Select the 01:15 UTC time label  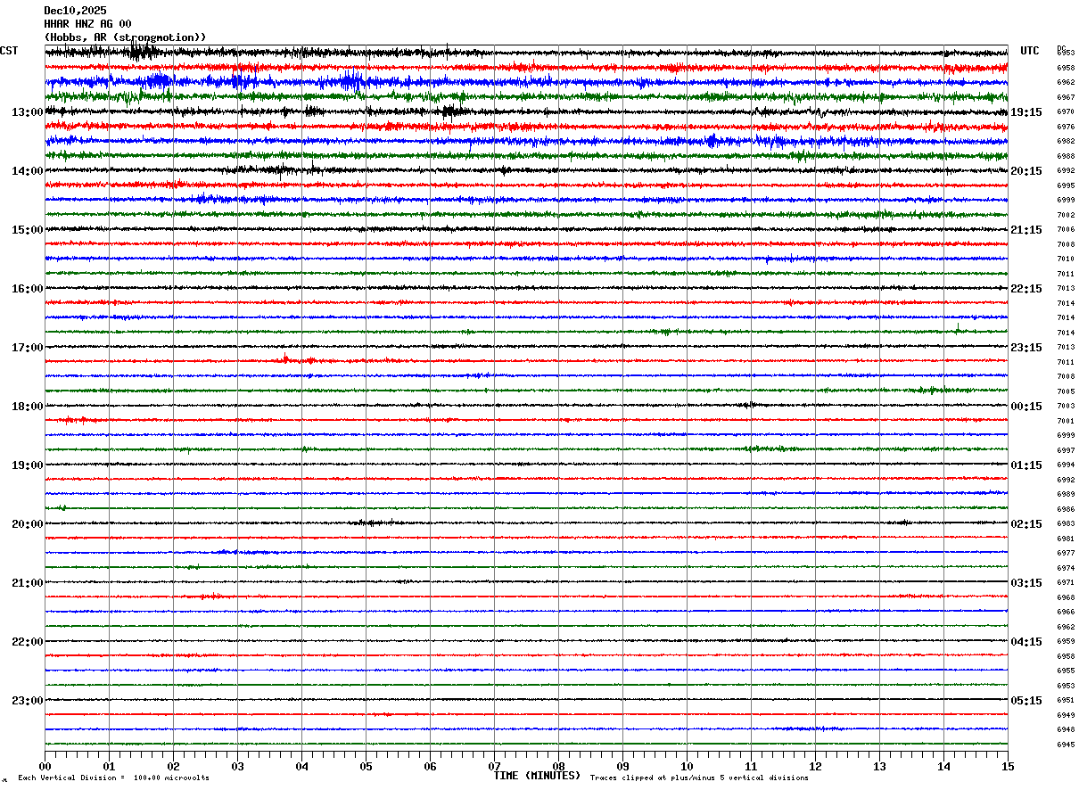(x=1026, y=465)
